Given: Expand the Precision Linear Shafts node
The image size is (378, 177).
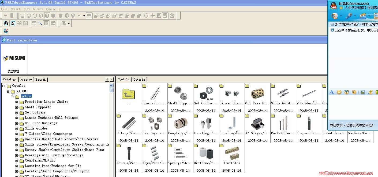Looking at the screenshot, I should point(17,102).
